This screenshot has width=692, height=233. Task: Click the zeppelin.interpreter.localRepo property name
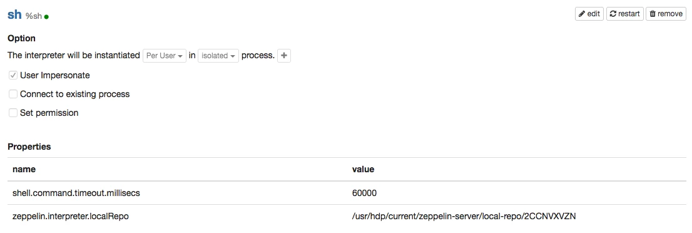(71, 216)
